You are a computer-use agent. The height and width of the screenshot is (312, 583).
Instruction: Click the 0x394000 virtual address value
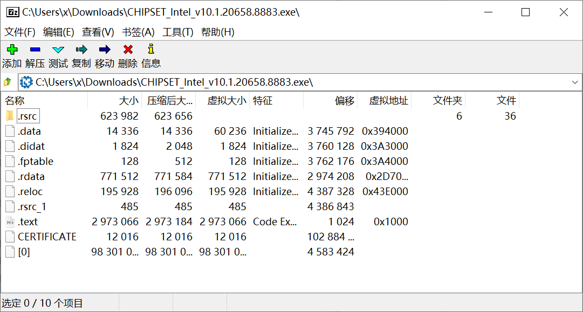385,131
